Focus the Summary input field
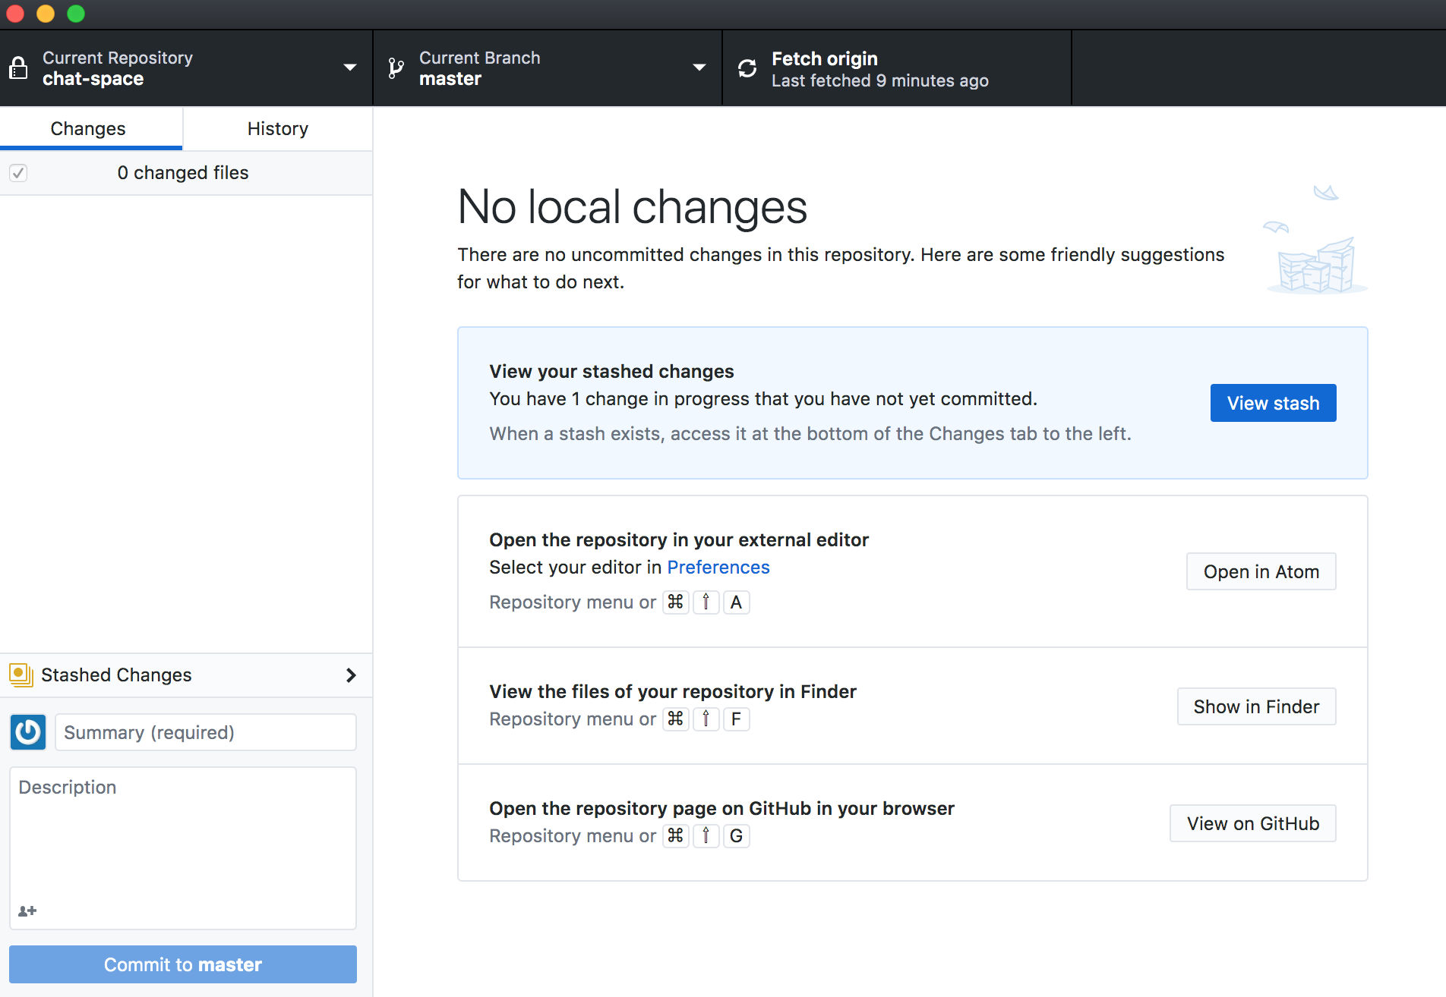 pos(205,732)
